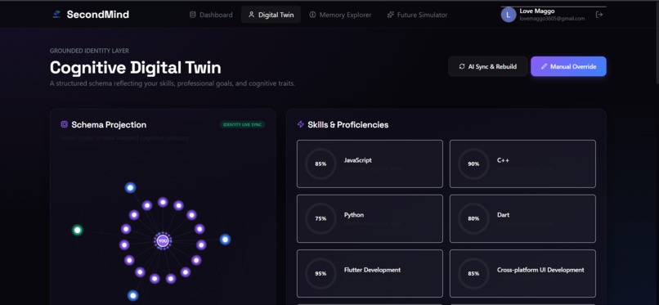The image size is (659, 305).
Task: Click the AI Sync & Rebuild button
Action: pyautogui.click(x=487, y=66)
